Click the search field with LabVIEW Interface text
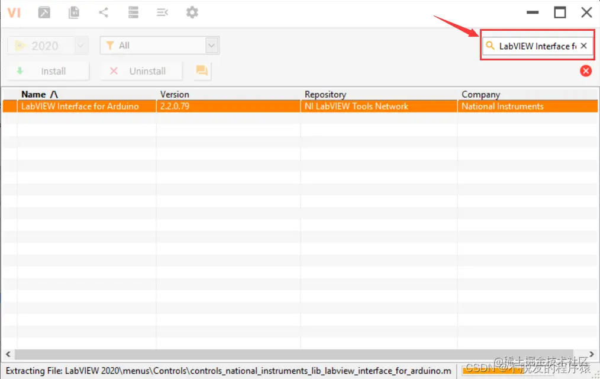The image size is (600, 379). (537, 46)
